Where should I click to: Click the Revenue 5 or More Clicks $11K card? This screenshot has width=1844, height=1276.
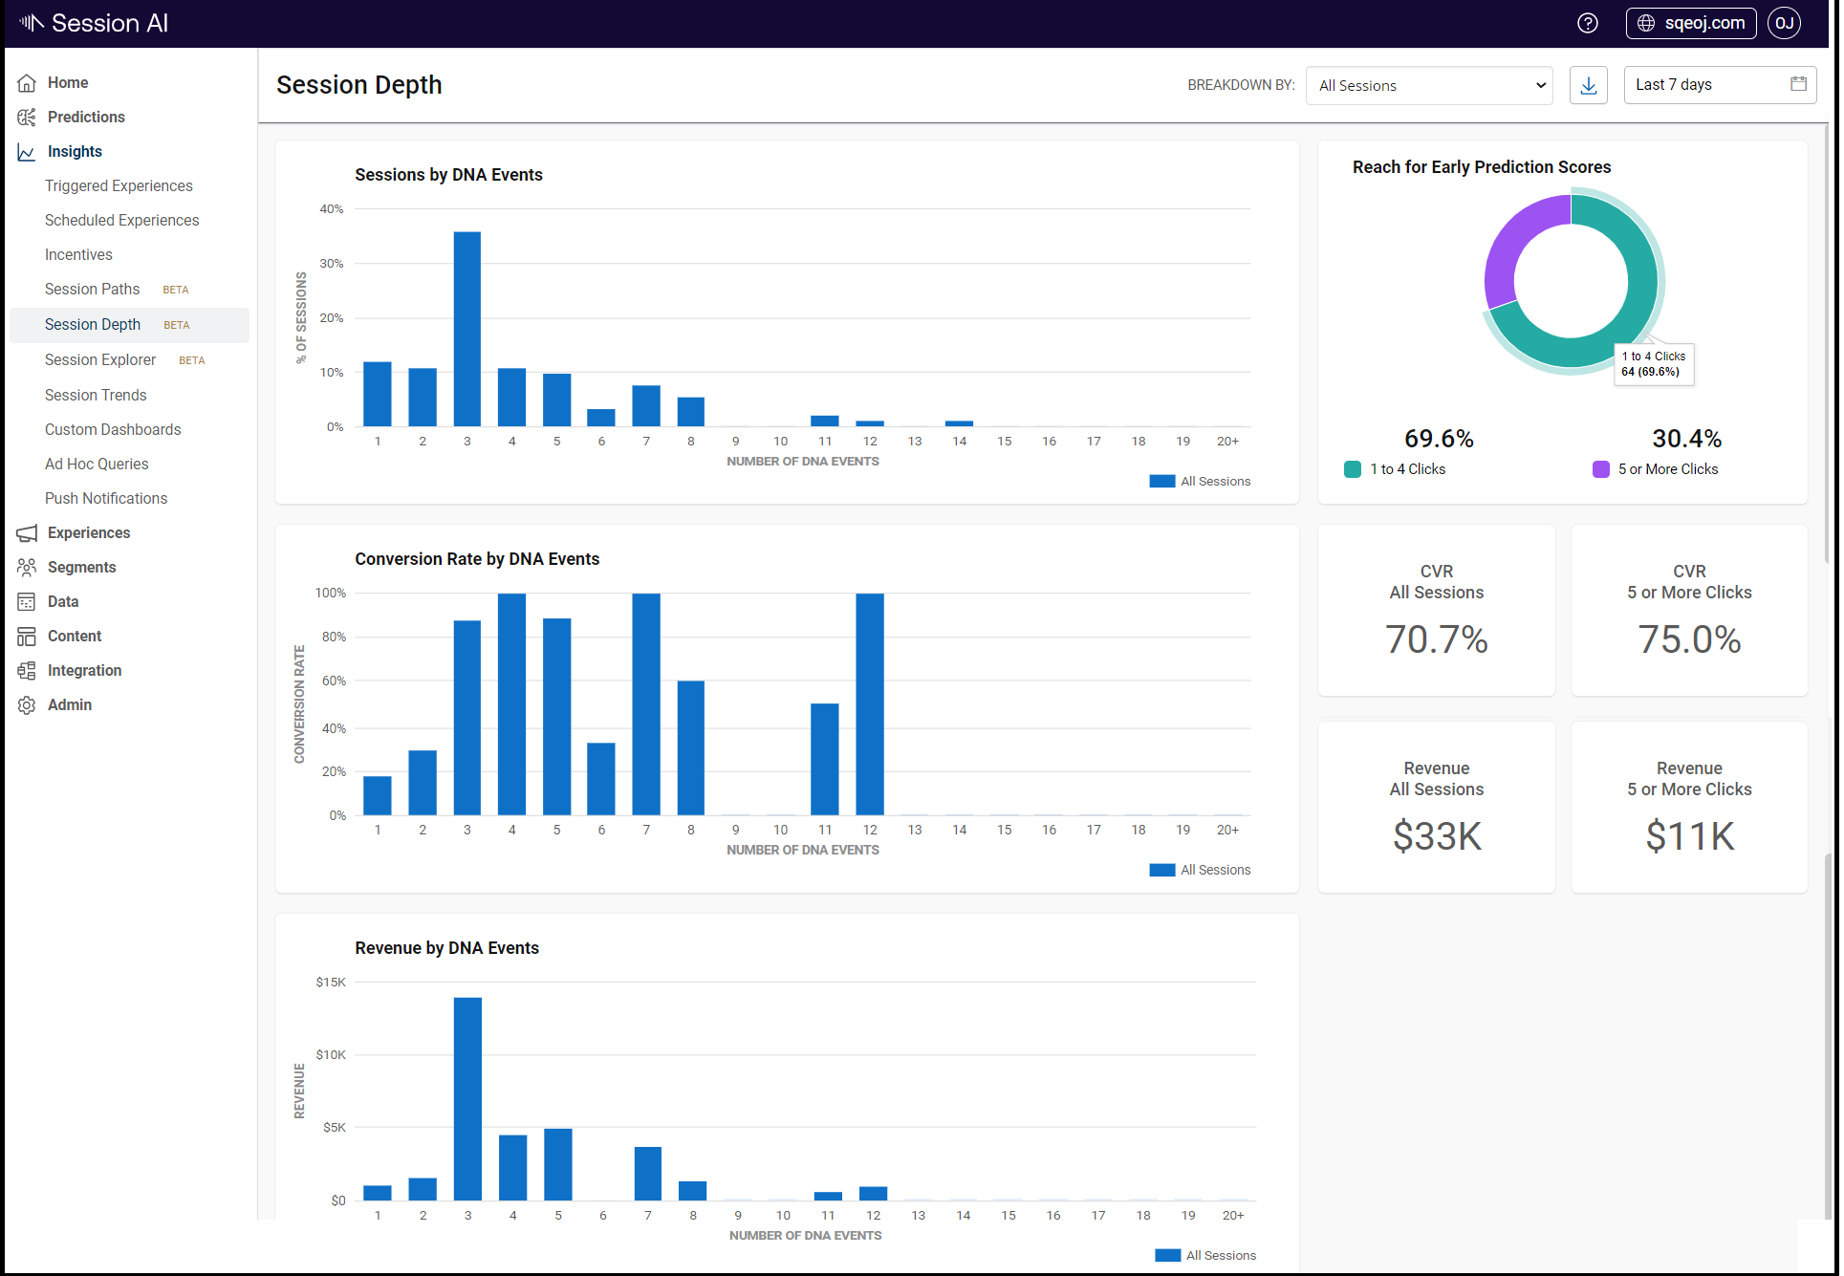pyautogui.click(x=1689, y=808)
